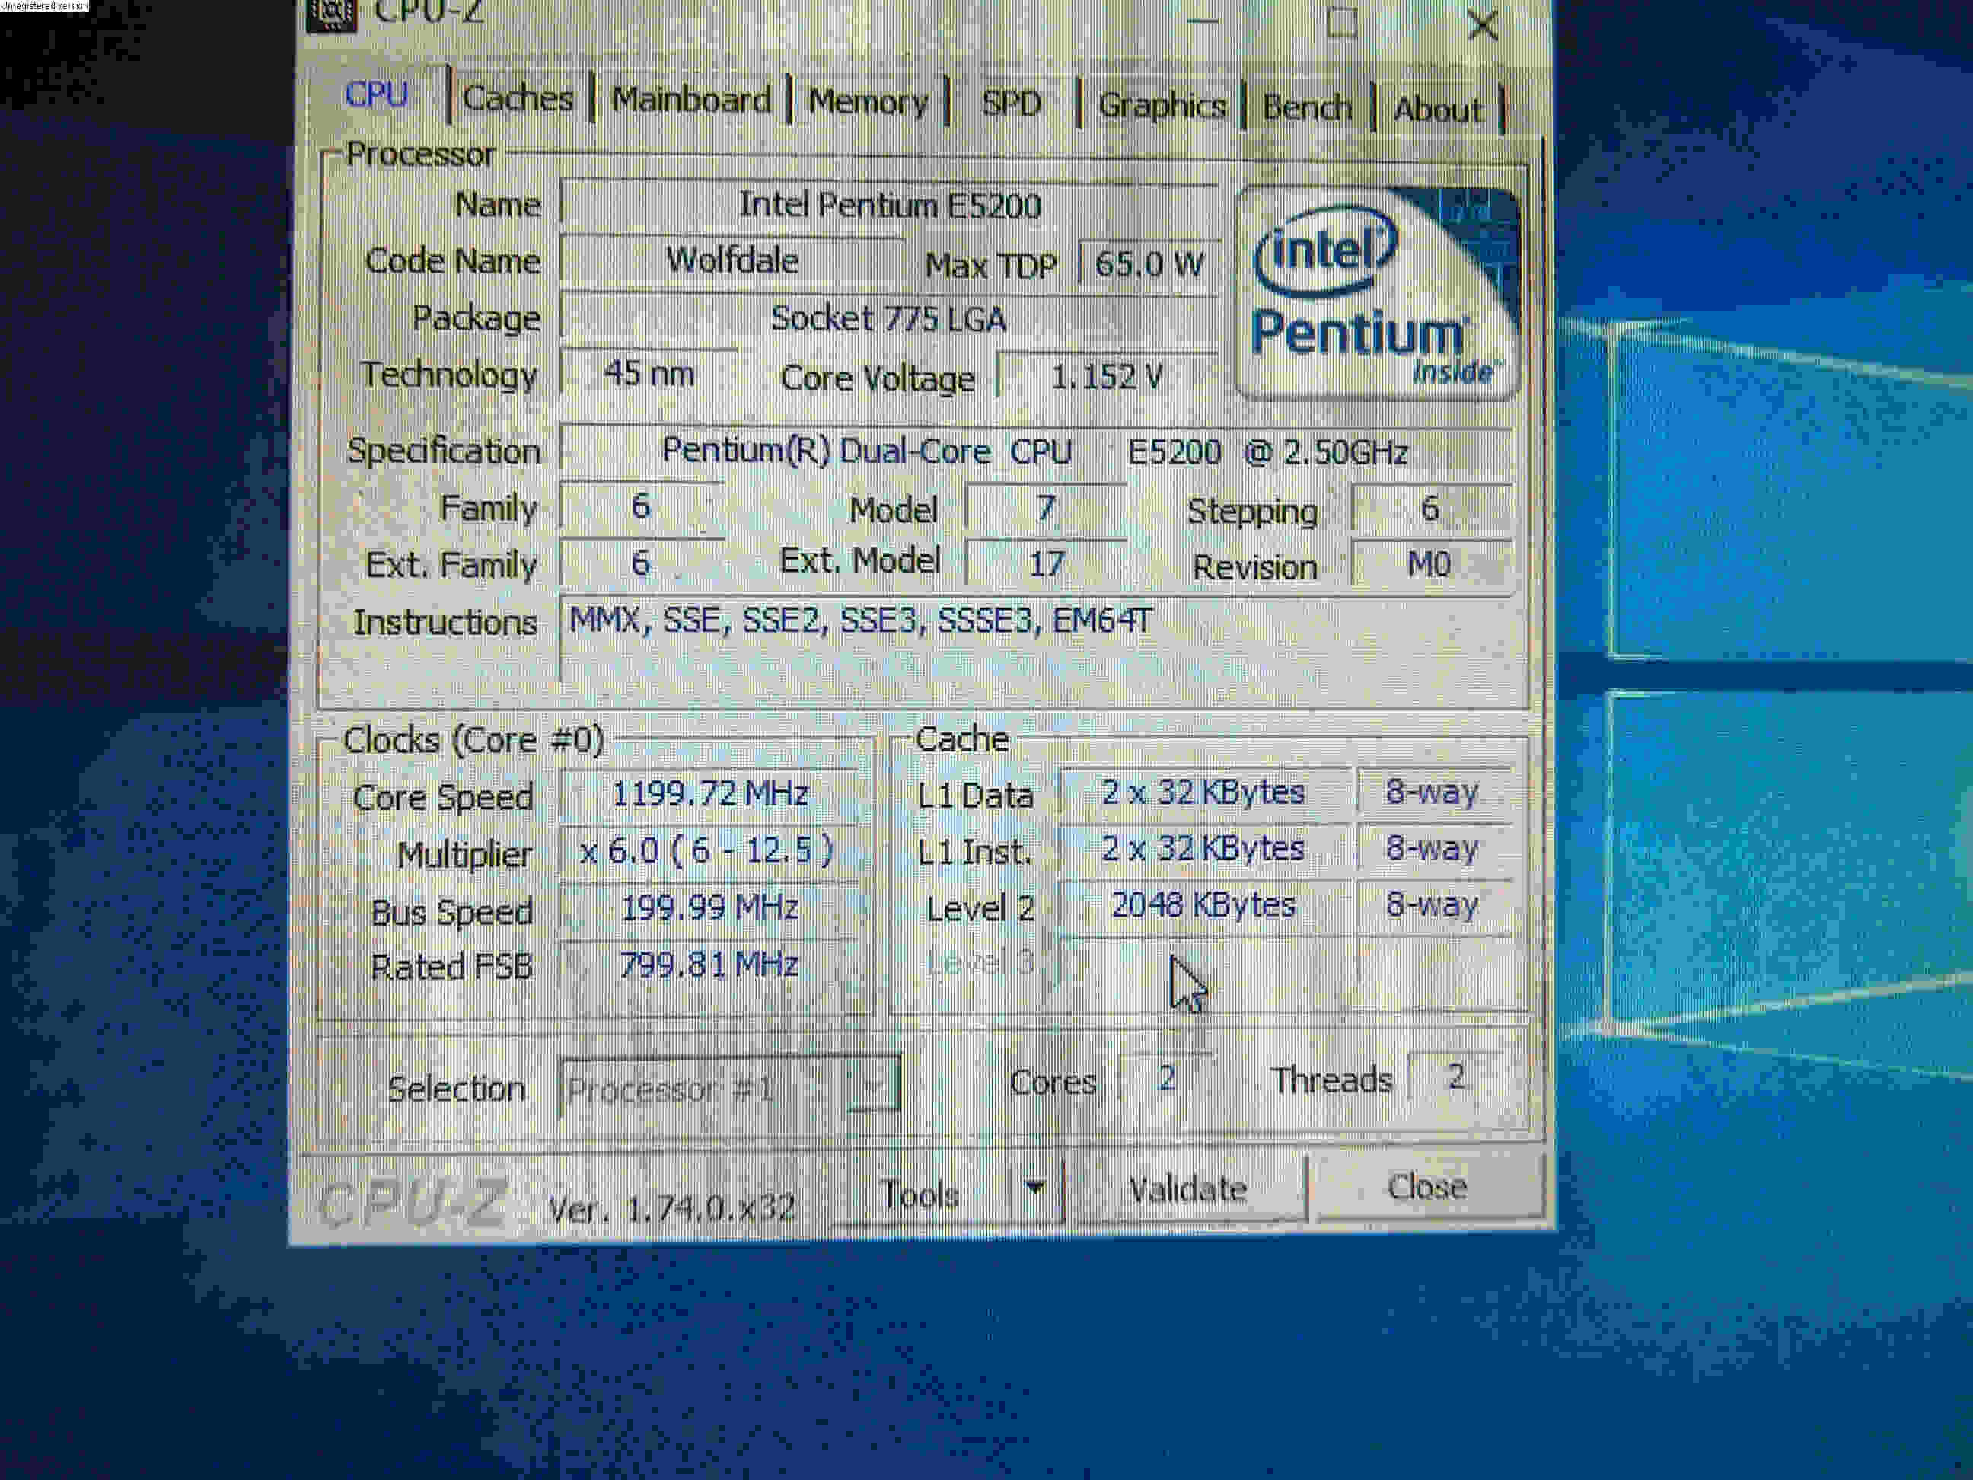Click the Level 2 '8-way' associativity
This screenshot has width=1973, height=1480.
pyautogui.click(x=1434, y=905)
